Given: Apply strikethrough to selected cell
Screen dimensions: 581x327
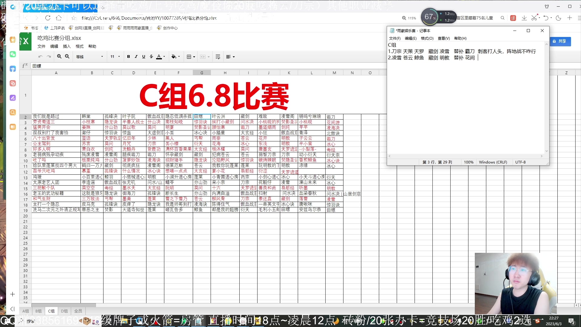Looking at the screenshot, I should click(151, 57).
